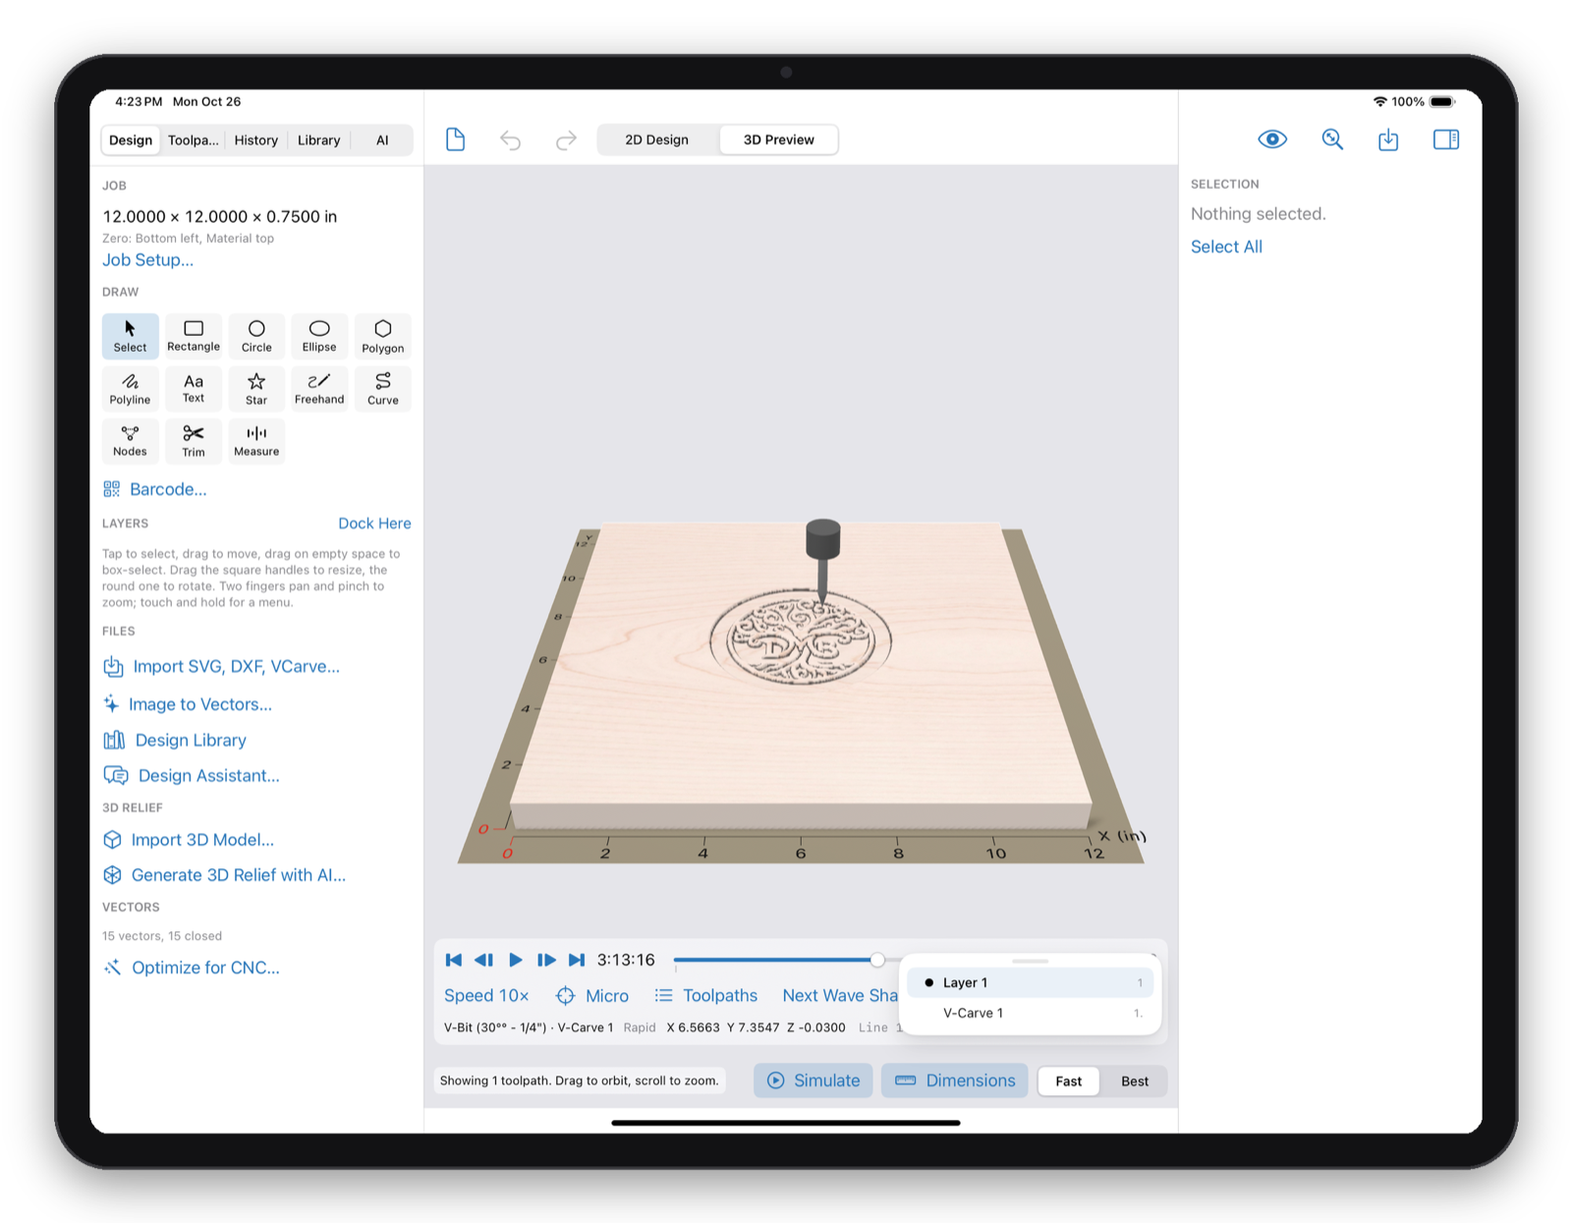The height and width of the screenshot is (1223, 1572).
Task: Select Layer 1 in popup list
Action: 1031,982
